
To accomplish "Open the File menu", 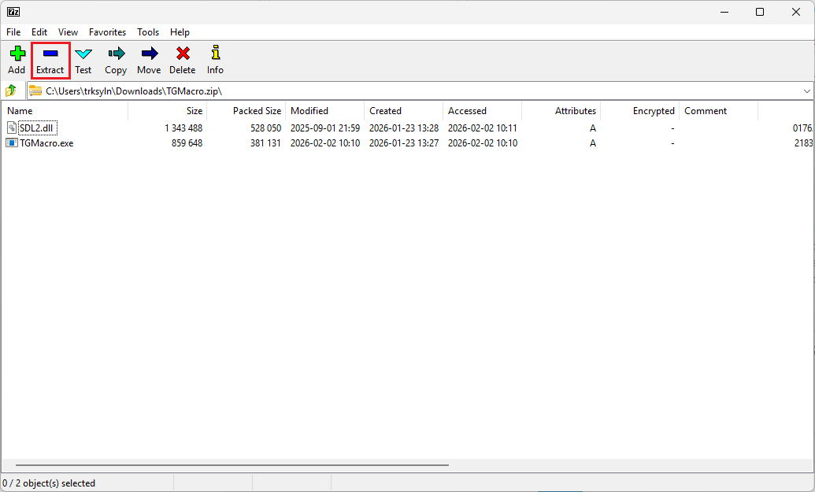I will [13, 32].
